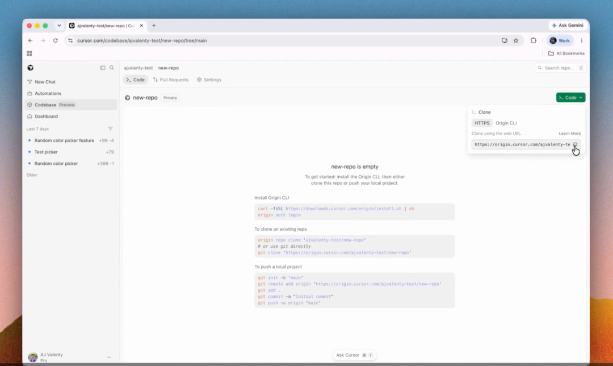
Task: Click the filter icon beside Last 7 days
Action: (x=111, y=129)
